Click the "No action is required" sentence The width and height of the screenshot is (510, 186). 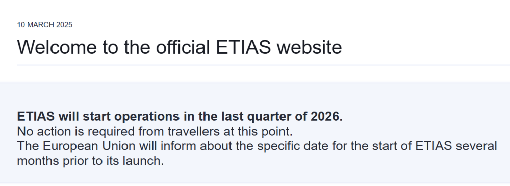click(155, 131)
